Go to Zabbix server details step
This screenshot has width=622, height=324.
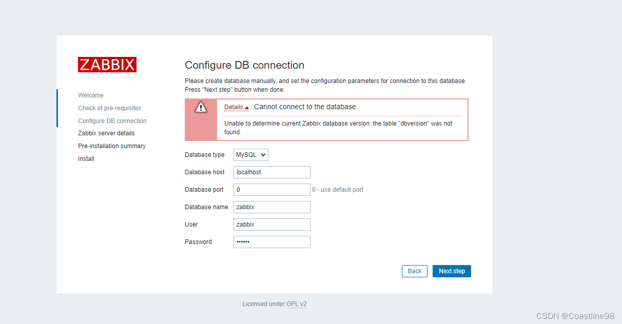pyautogui.click(x=106, y=133)
